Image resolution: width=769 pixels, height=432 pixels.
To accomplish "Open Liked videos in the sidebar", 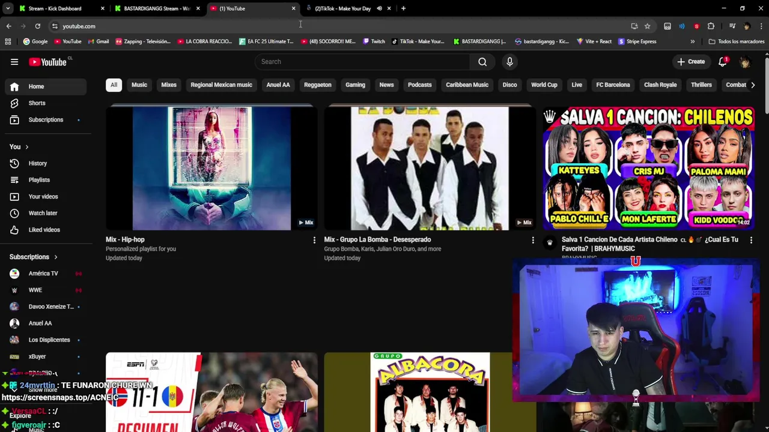I will pyautogui.click(x=43, y=230).
